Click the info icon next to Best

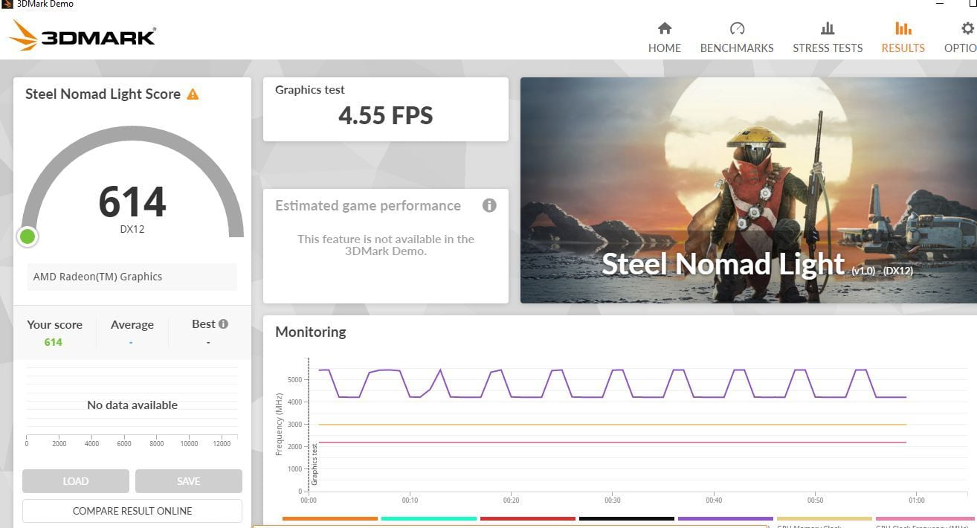(223, 324)
